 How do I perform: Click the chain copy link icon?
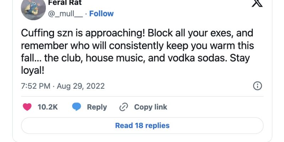124,107
